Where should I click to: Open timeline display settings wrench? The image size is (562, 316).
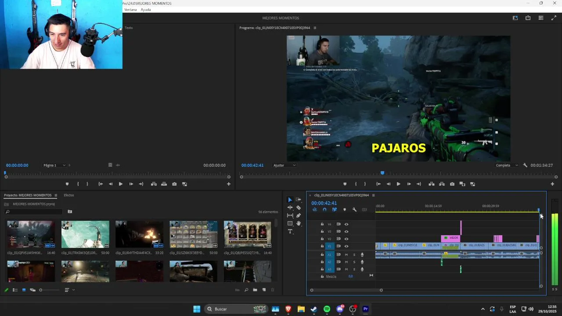pos(354,210)
